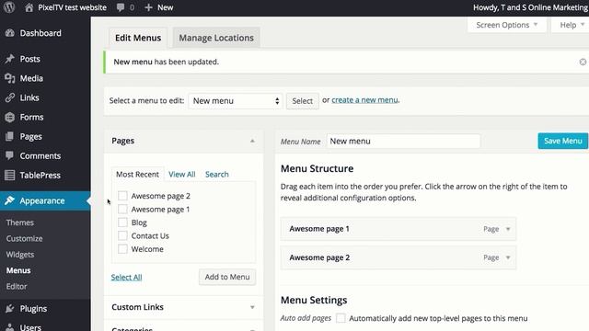589x331 pixels.
Task: Collapse the Pages panel arrow
Action: tap(252, 141)
